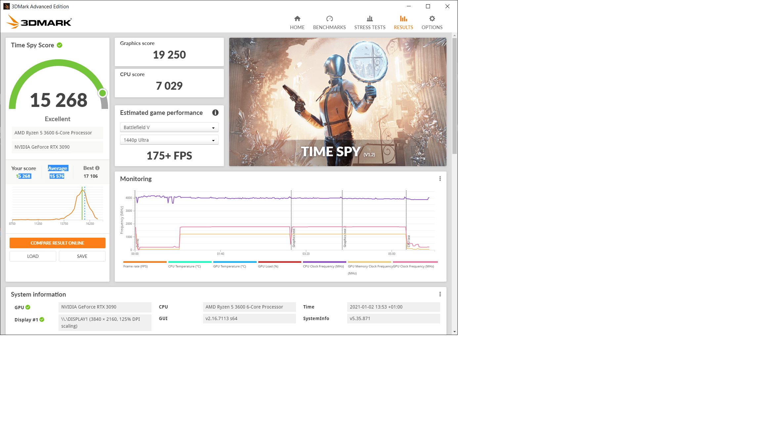Click COMPARE RESULT ONLINE button
Viewport: 762px width, 429px height.
[x=58, y=243]
